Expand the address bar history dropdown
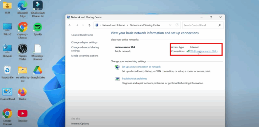The image size is (259, 127). (x=170, y=25)
